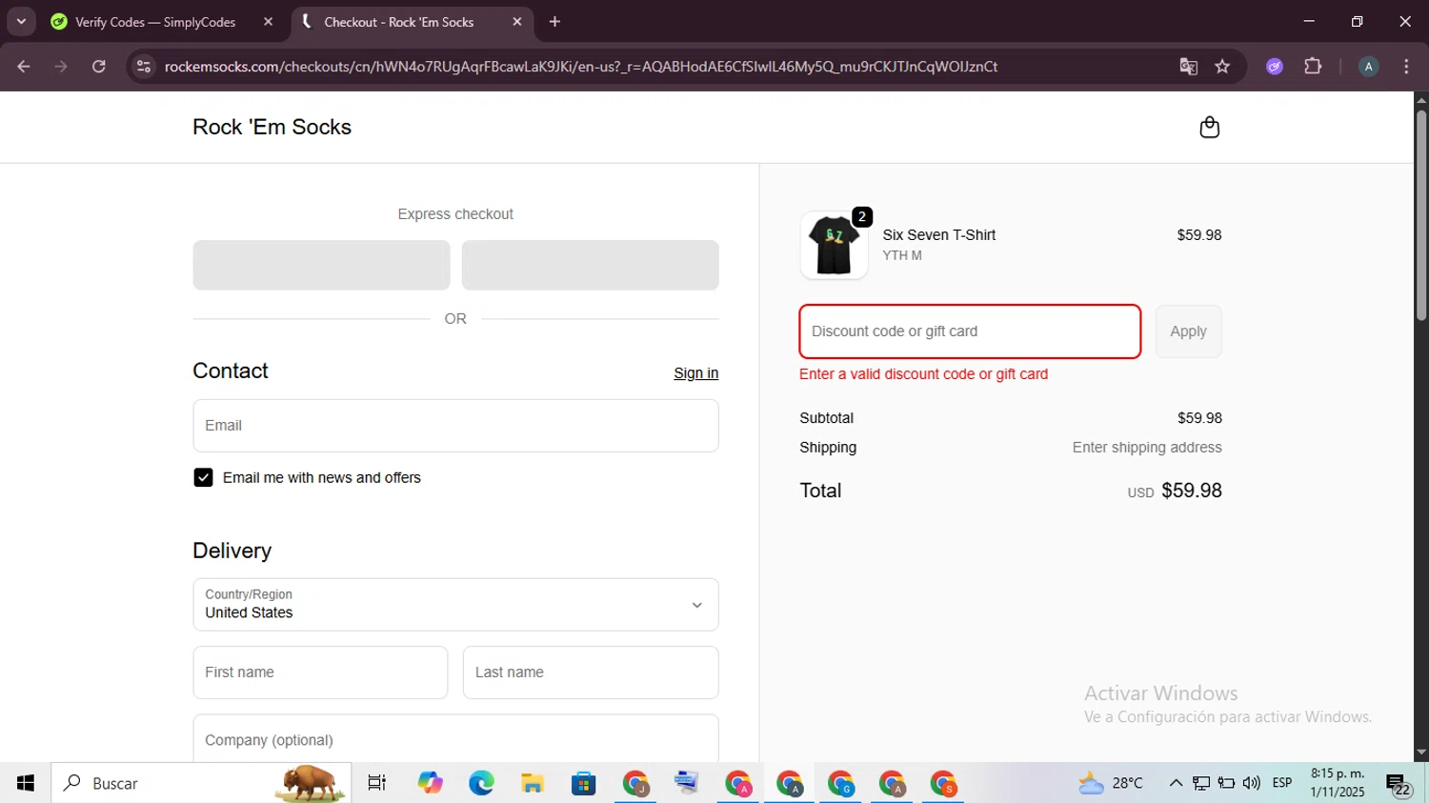Open the Chrome profile avatar
Screen dimensions: 1429x803
[x=1368, y=67]
